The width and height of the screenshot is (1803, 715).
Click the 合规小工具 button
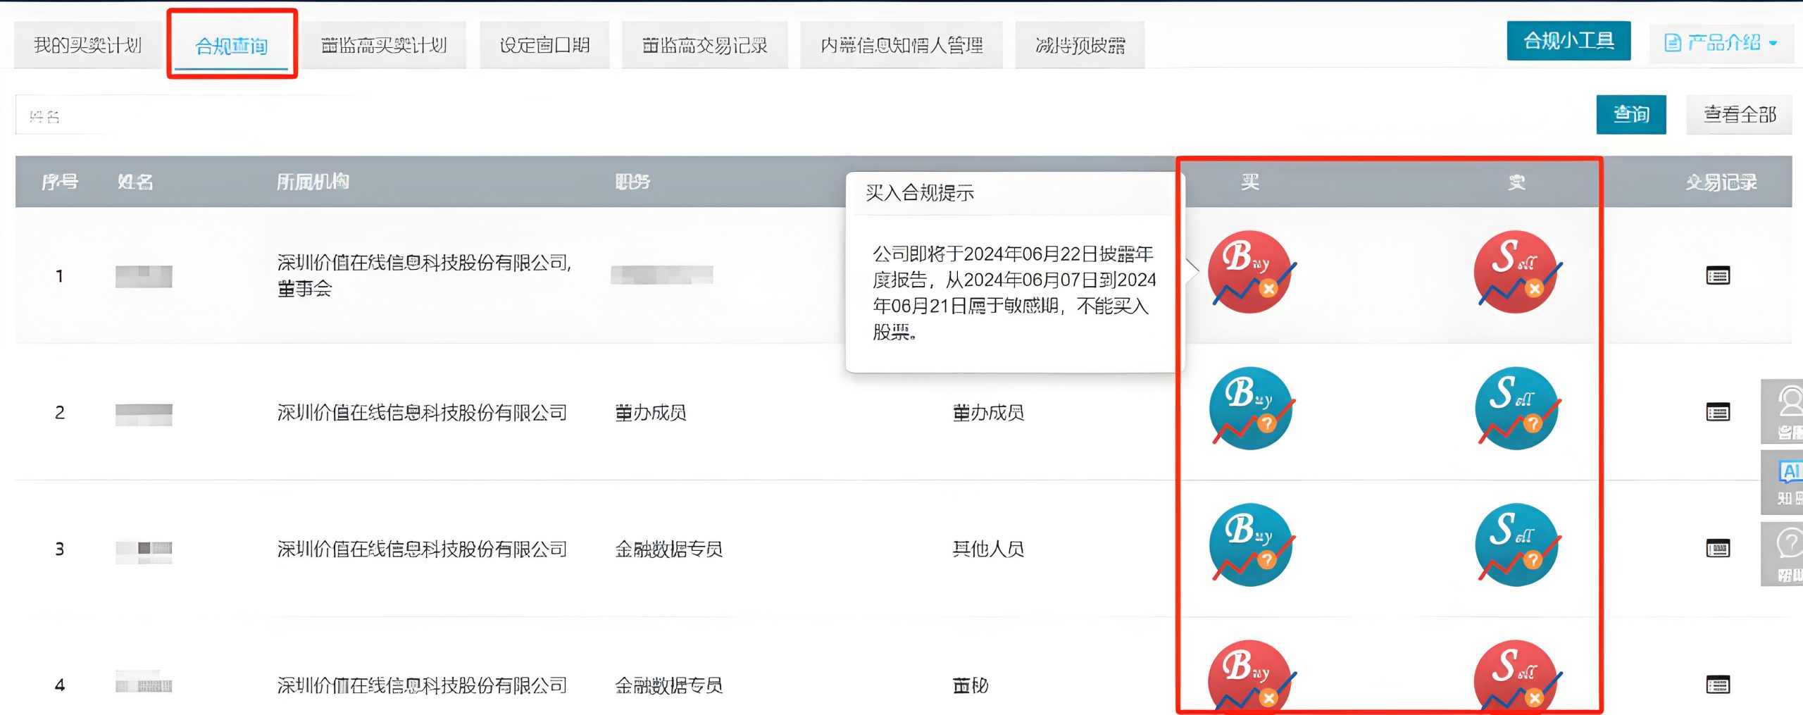(x=1568, y=41)
